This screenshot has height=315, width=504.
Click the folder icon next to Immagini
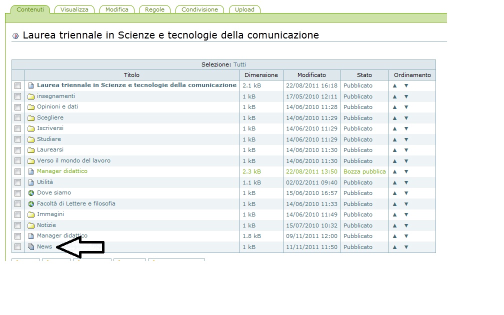[x=31, y=214]
